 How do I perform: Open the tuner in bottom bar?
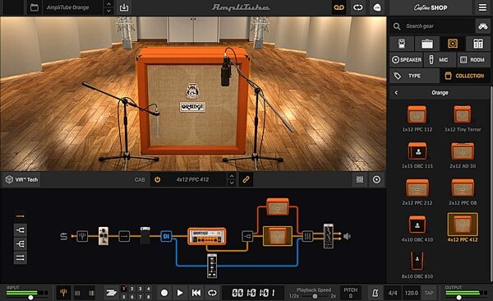(63, 293)
